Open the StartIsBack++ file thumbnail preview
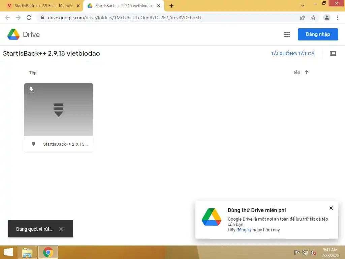Viewport: 345px width, 259px height. (59, 110)
